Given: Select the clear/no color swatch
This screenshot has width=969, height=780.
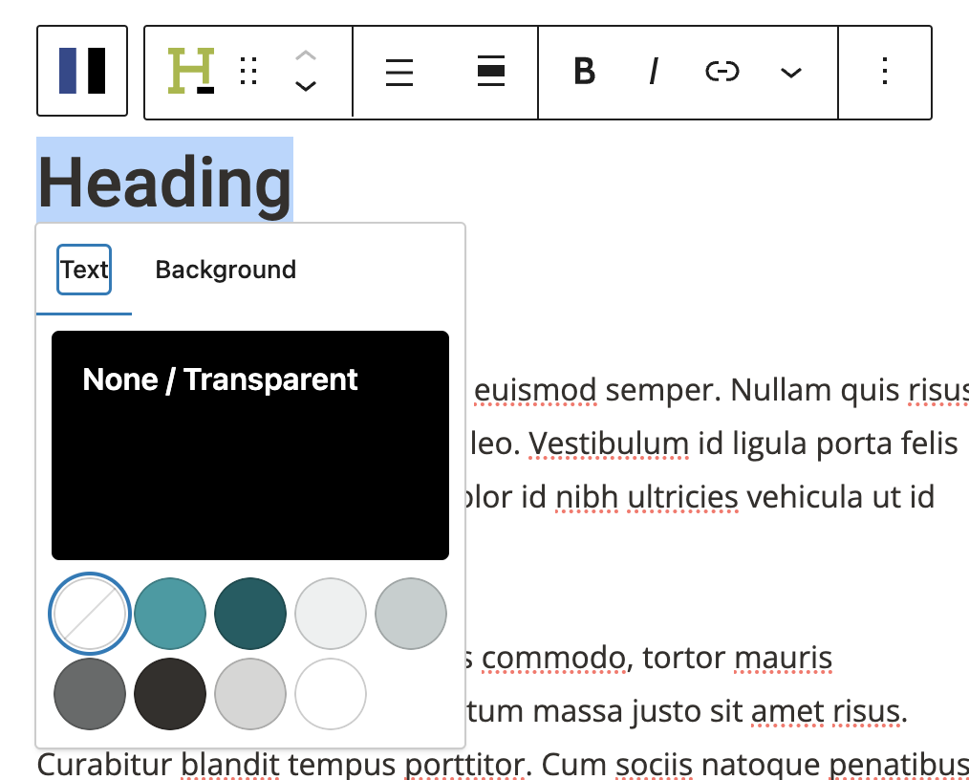Looking at the screenshot, I should (90, 614).
